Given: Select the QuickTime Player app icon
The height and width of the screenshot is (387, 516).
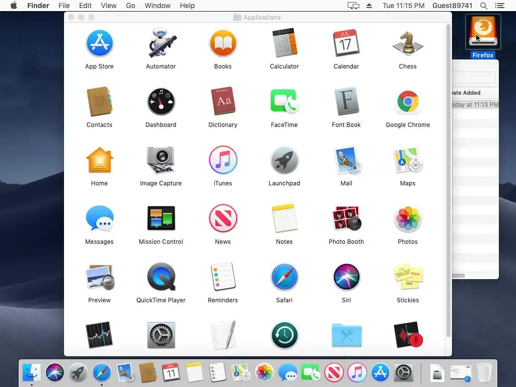Looking at the screenshot, I should 161,277.
